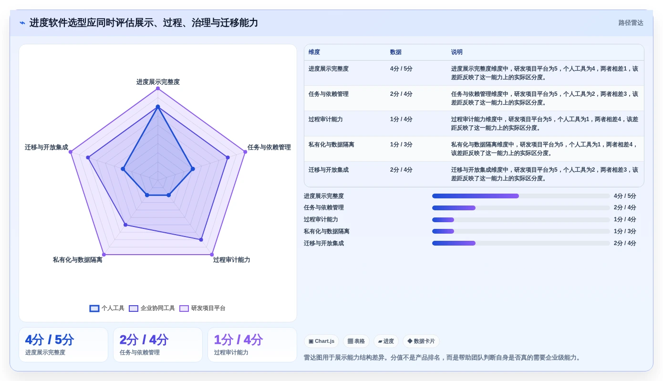Click the outermost radar point on 迁移与开放集成 axis
Viewport: 663px width, 381px height.
click(71, 152)
